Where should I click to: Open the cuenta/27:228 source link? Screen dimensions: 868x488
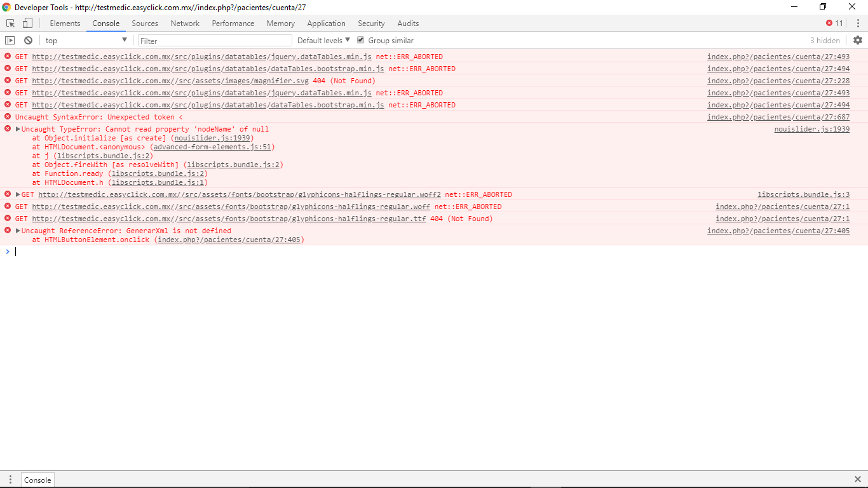[778, 81]
